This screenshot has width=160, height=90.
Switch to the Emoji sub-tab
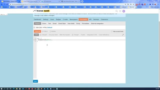[78, 23]
